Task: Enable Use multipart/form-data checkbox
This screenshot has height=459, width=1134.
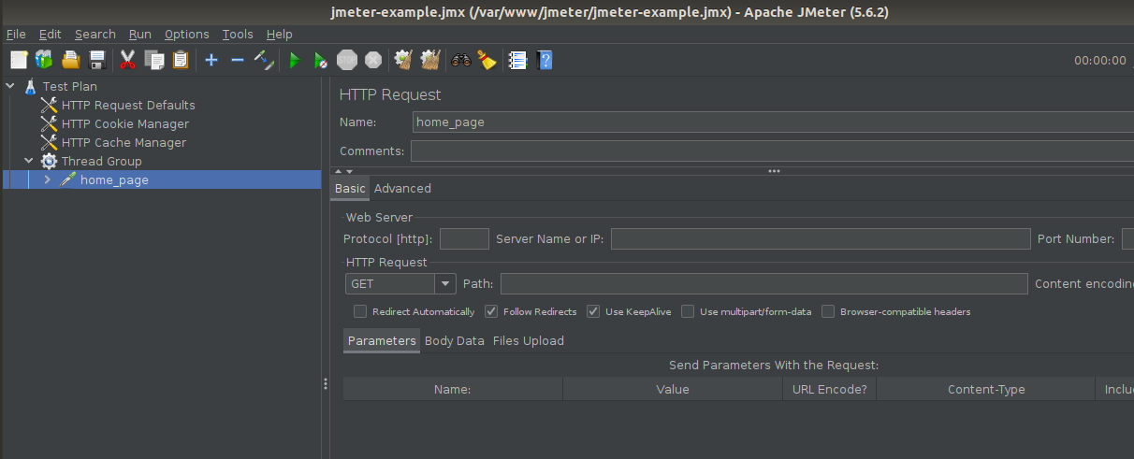Action: (688, 311)
